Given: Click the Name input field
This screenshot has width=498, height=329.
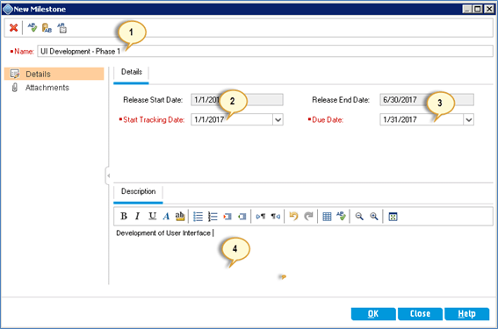Looking at the screenshot, I should click(x=265, y=51).
